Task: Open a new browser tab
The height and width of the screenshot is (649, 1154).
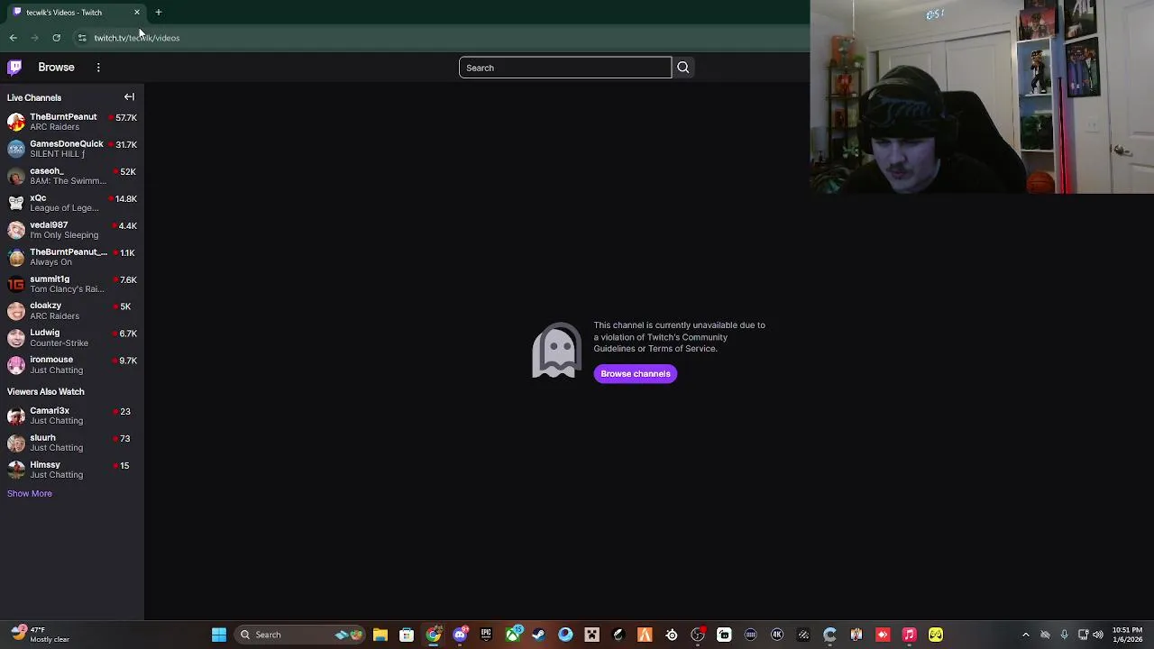Action: pyautogui.click(x=159, y=13)
